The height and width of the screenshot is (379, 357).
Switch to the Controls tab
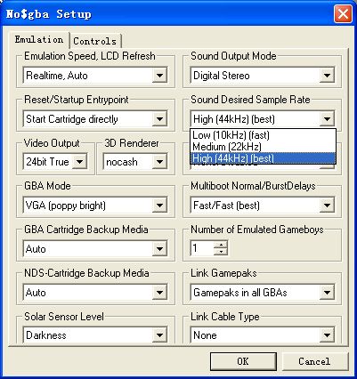(94, 41)
